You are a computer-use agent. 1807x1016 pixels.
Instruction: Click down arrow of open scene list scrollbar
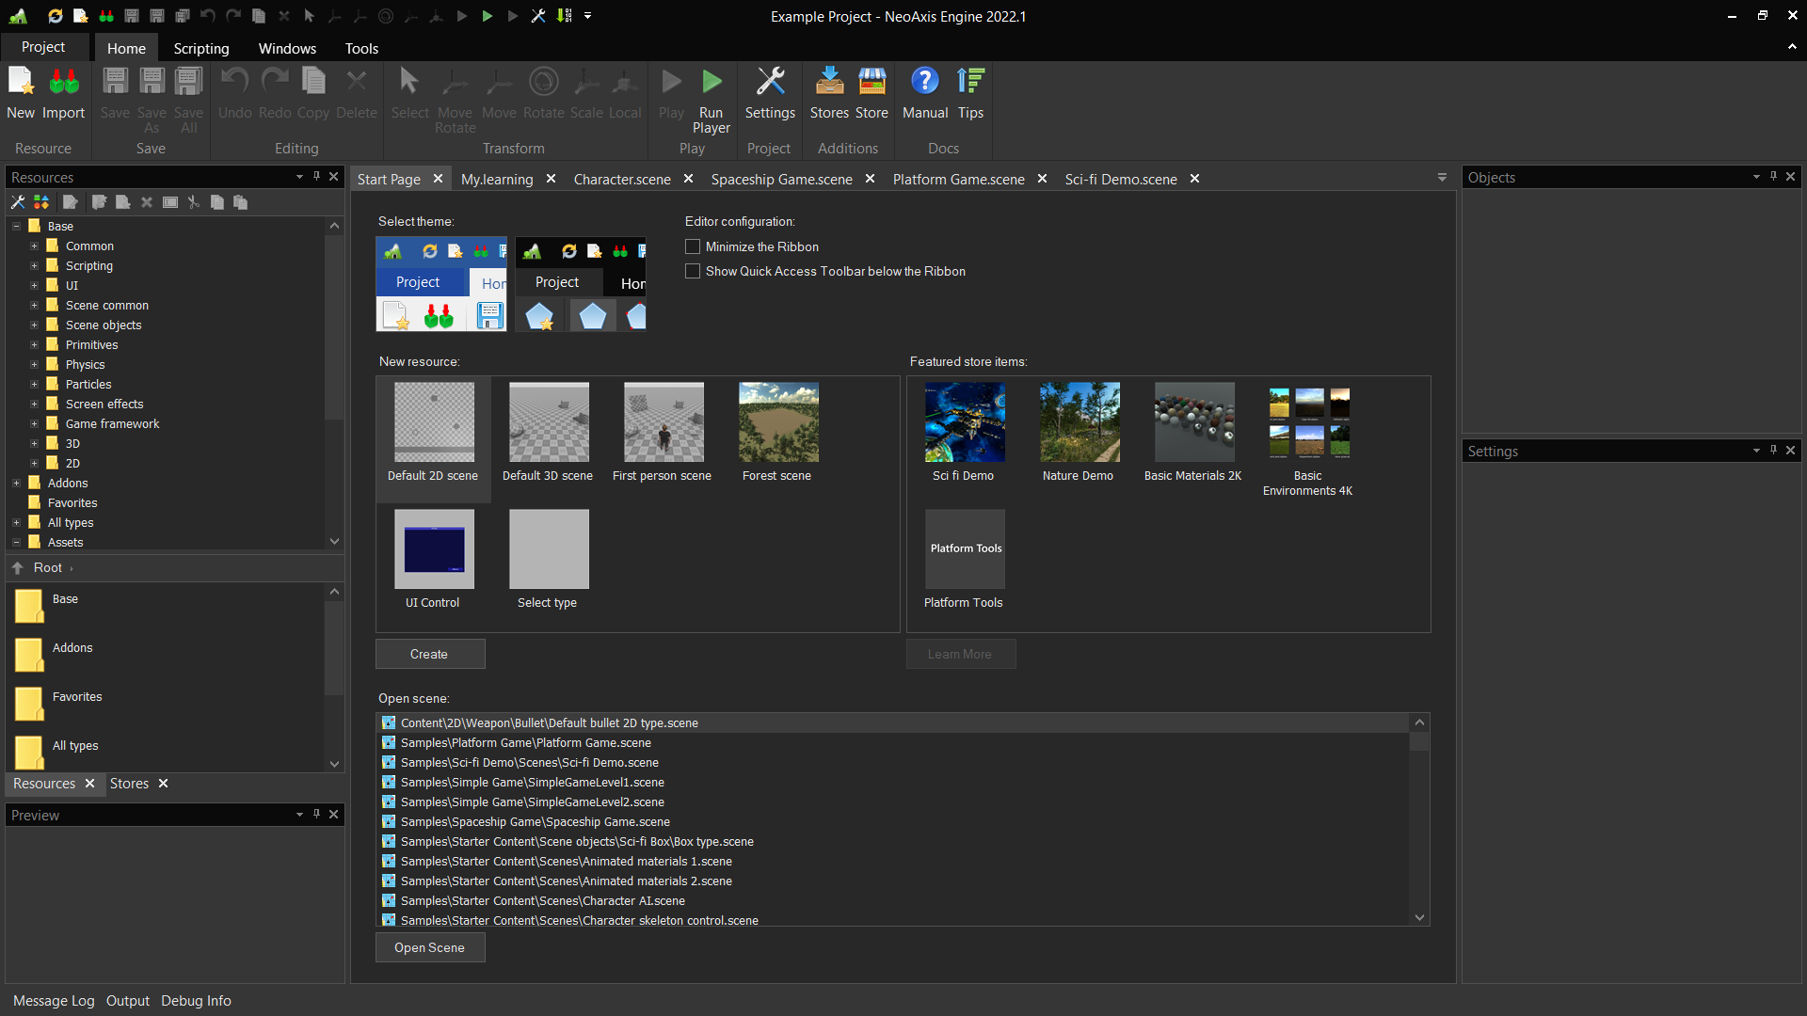[x=1419, y=917]
